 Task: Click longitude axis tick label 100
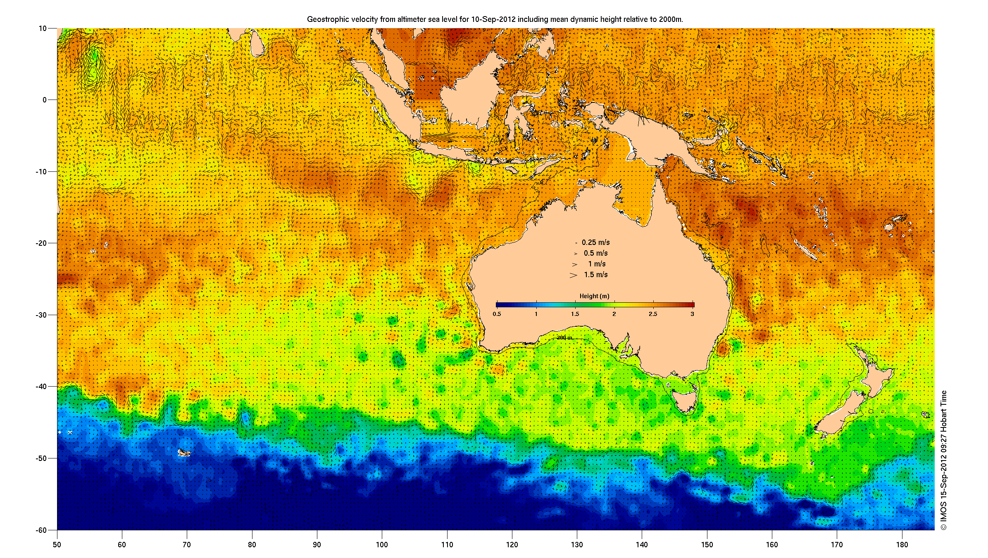point(382,544)
